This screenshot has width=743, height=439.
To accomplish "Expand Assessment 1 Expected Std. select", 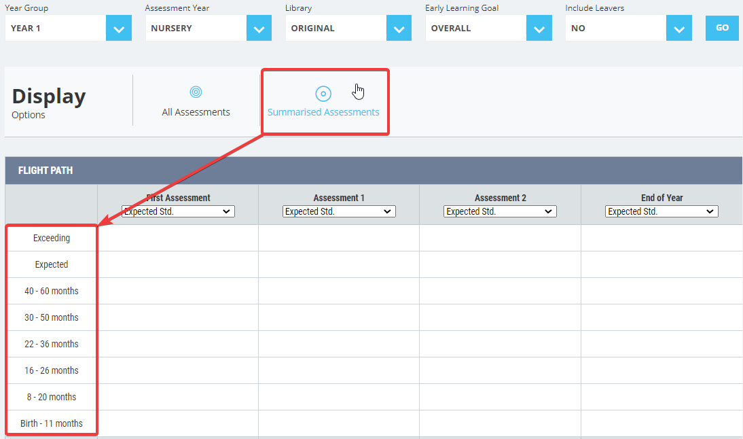I will coord(339,211).
